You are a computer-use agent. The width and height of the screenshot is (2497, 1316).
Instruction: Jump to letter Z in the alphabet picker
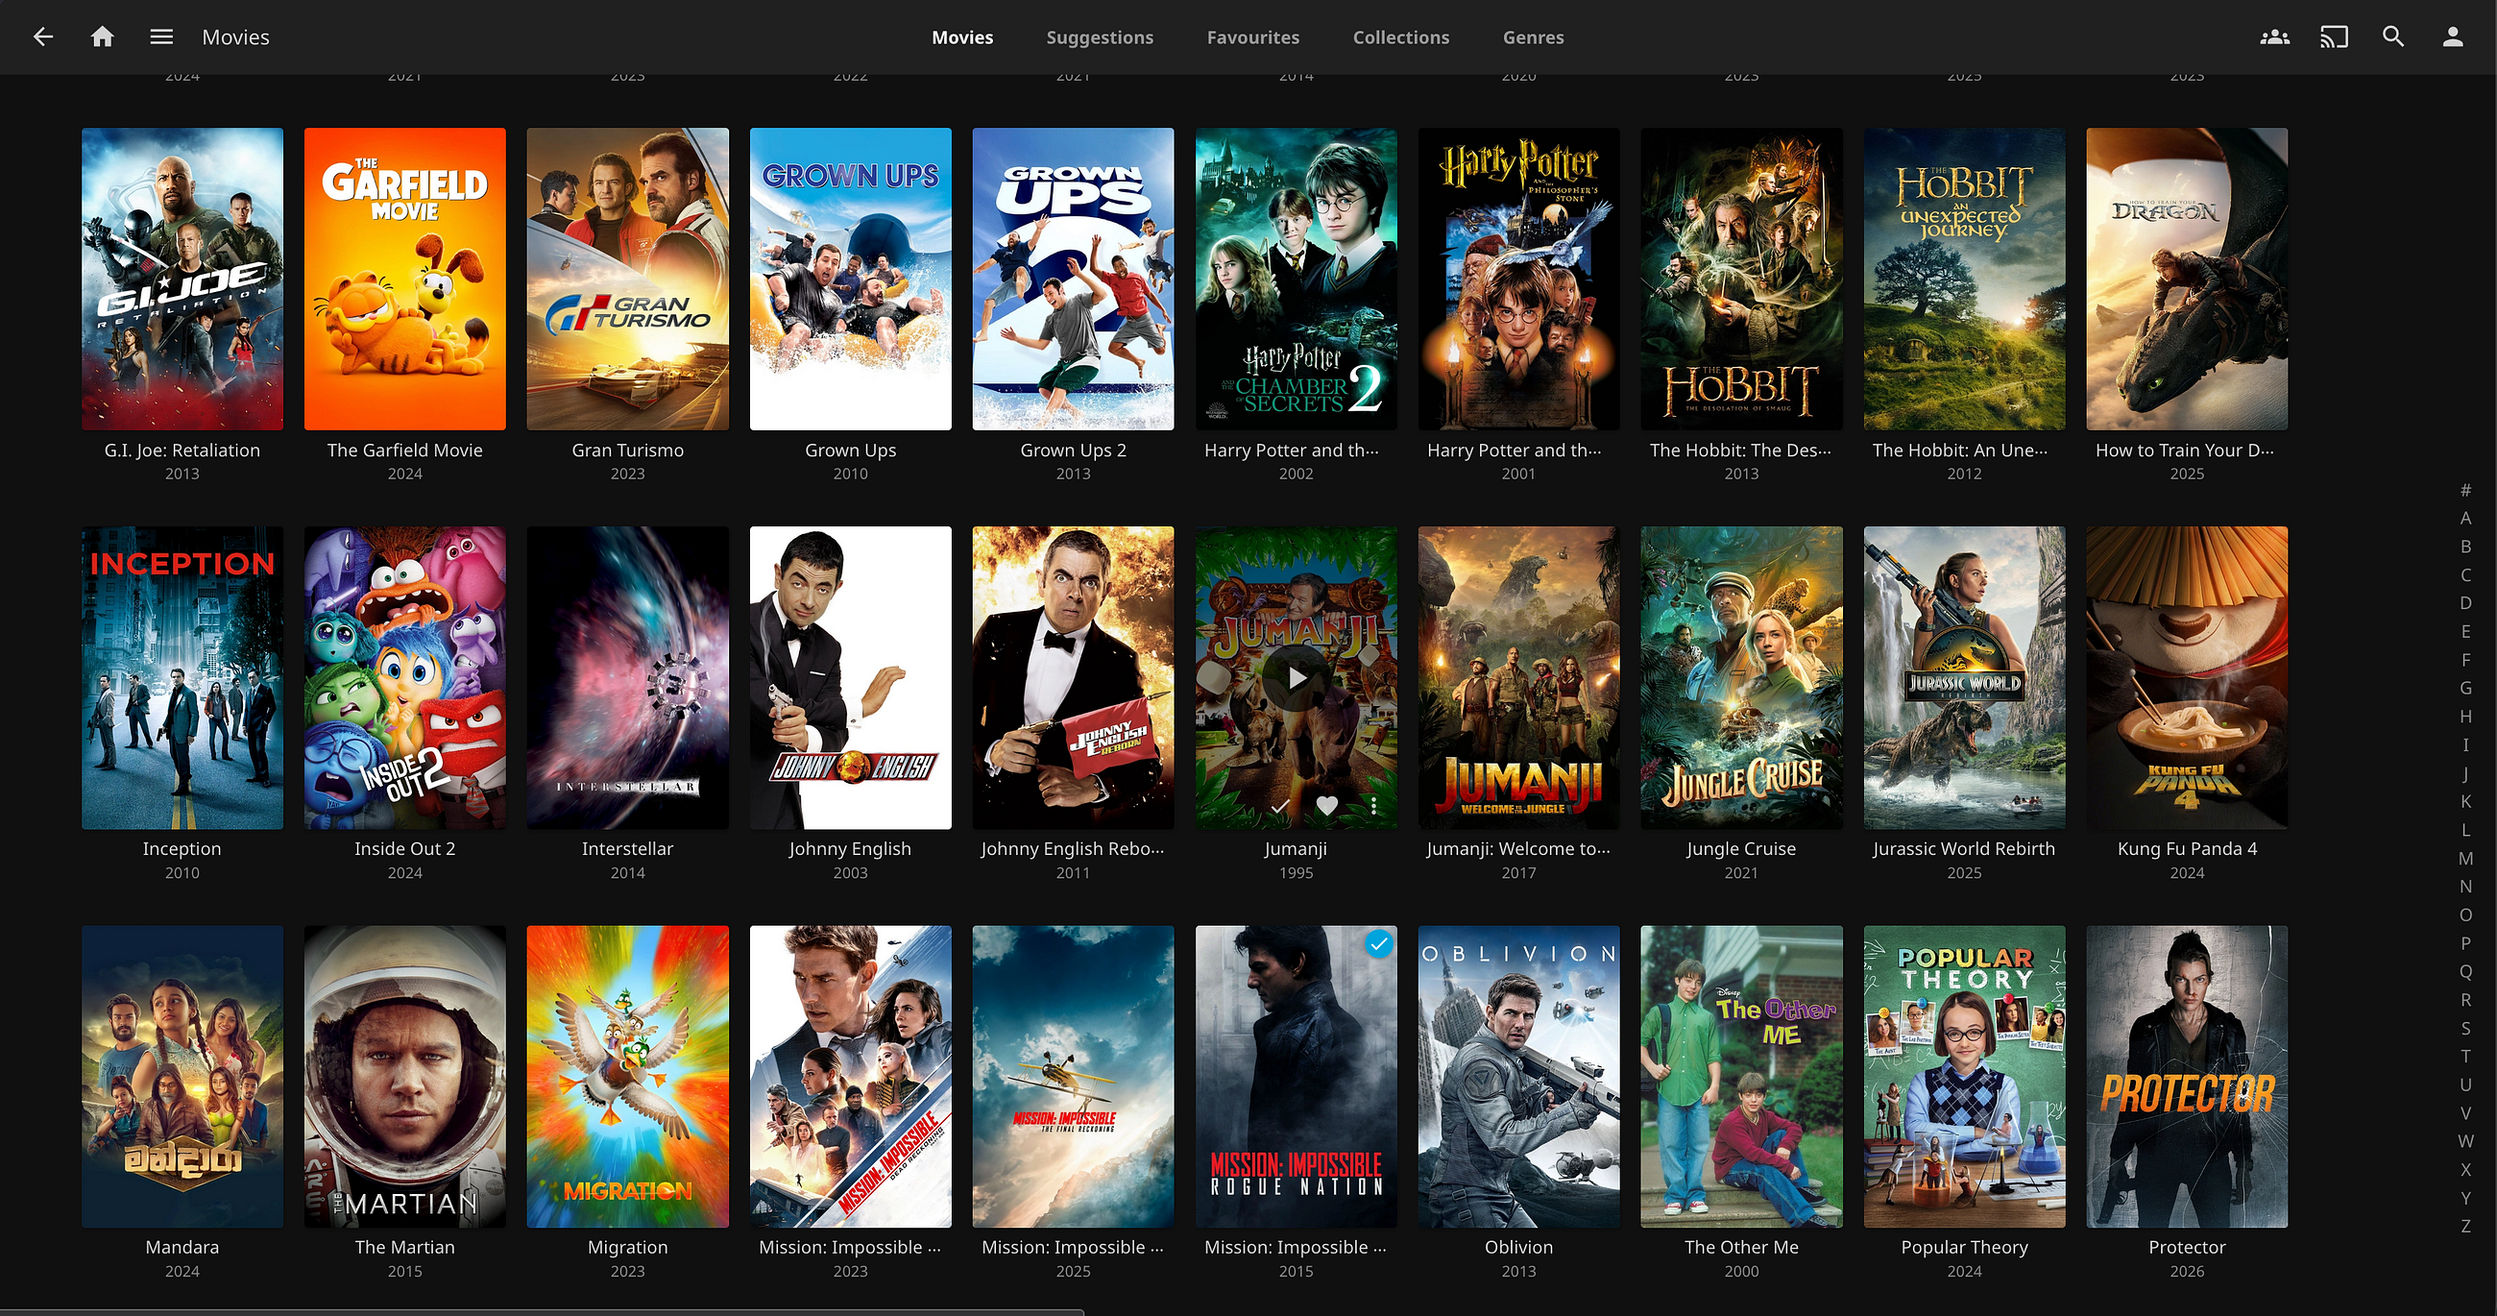point(2466,1226)
